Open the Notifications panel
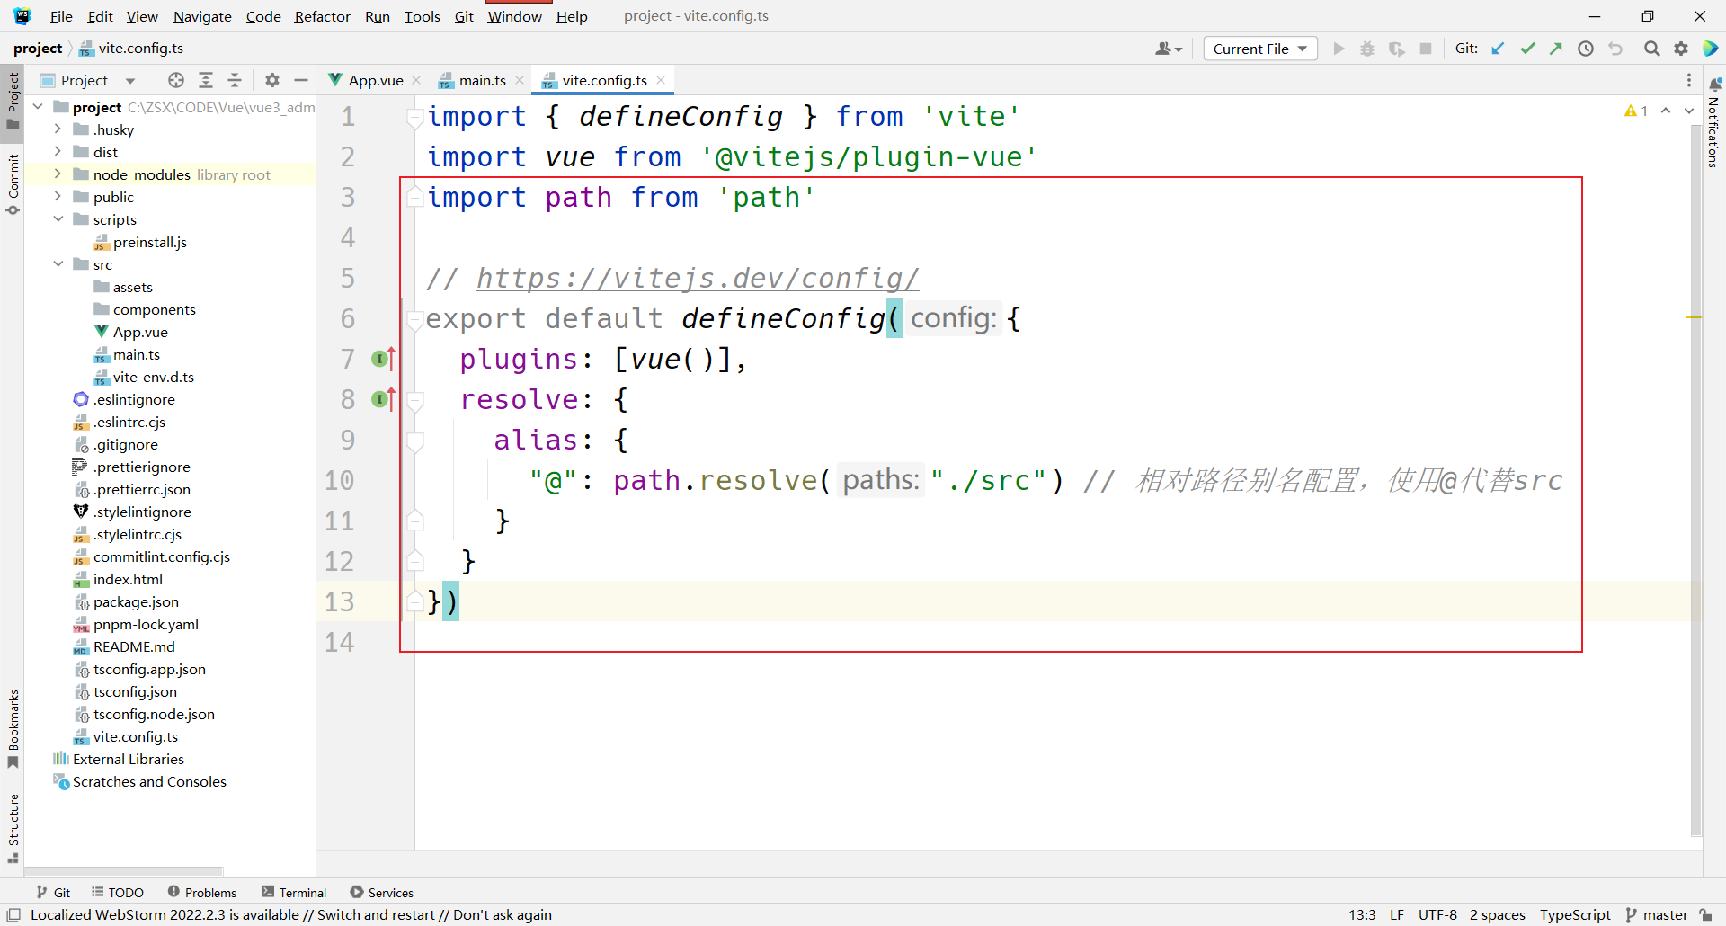 tap(1713, 121)
